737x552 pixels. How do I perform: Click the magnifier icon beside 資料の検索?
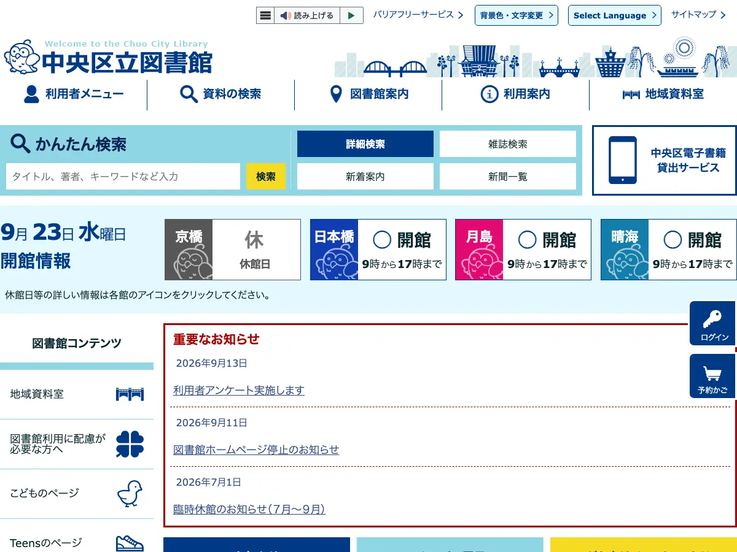tap(189, 94)
